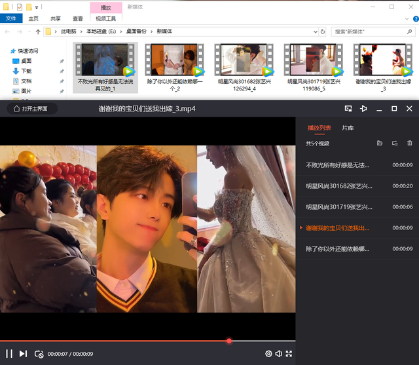This screenshot has height=365, width=419.
Task: Click the open file icon in playlist
Action: [x=380, y=143]
